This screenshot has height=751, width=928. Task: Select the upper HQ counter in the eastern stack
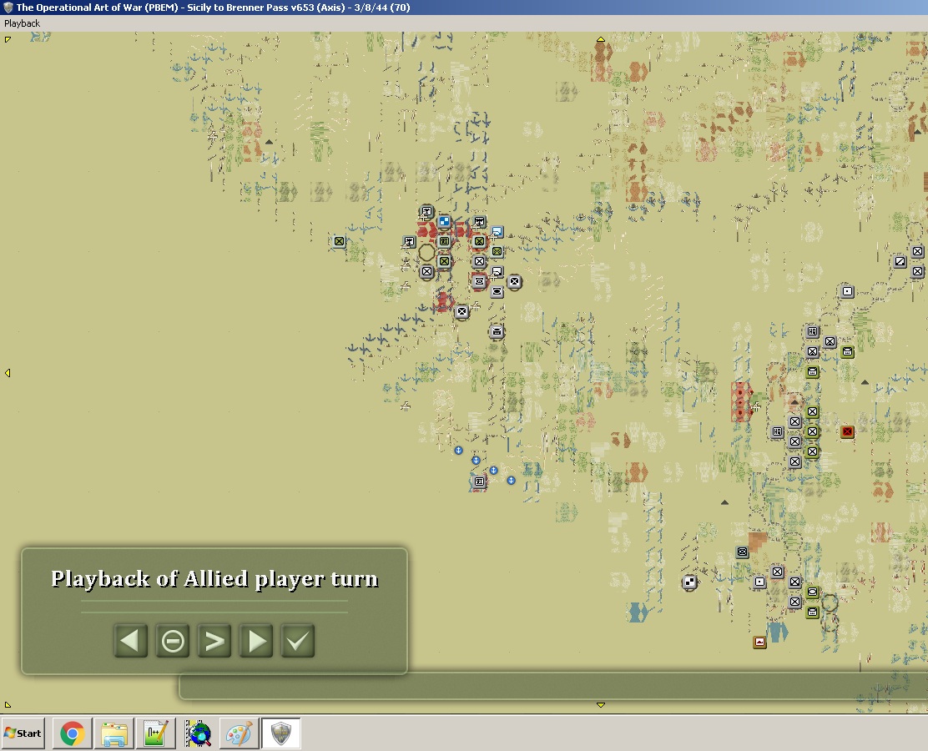813,331
